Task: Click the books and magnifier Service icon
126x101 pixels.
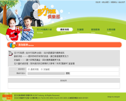Action: [13, 45]
